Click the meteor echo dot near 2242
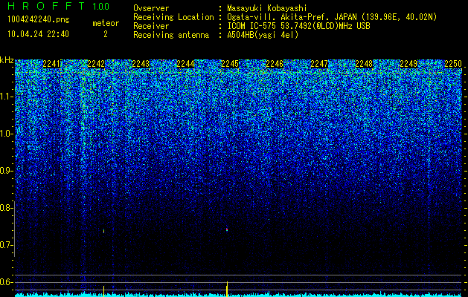This screenshot has height=297, width=468. [x=104, y=231]
